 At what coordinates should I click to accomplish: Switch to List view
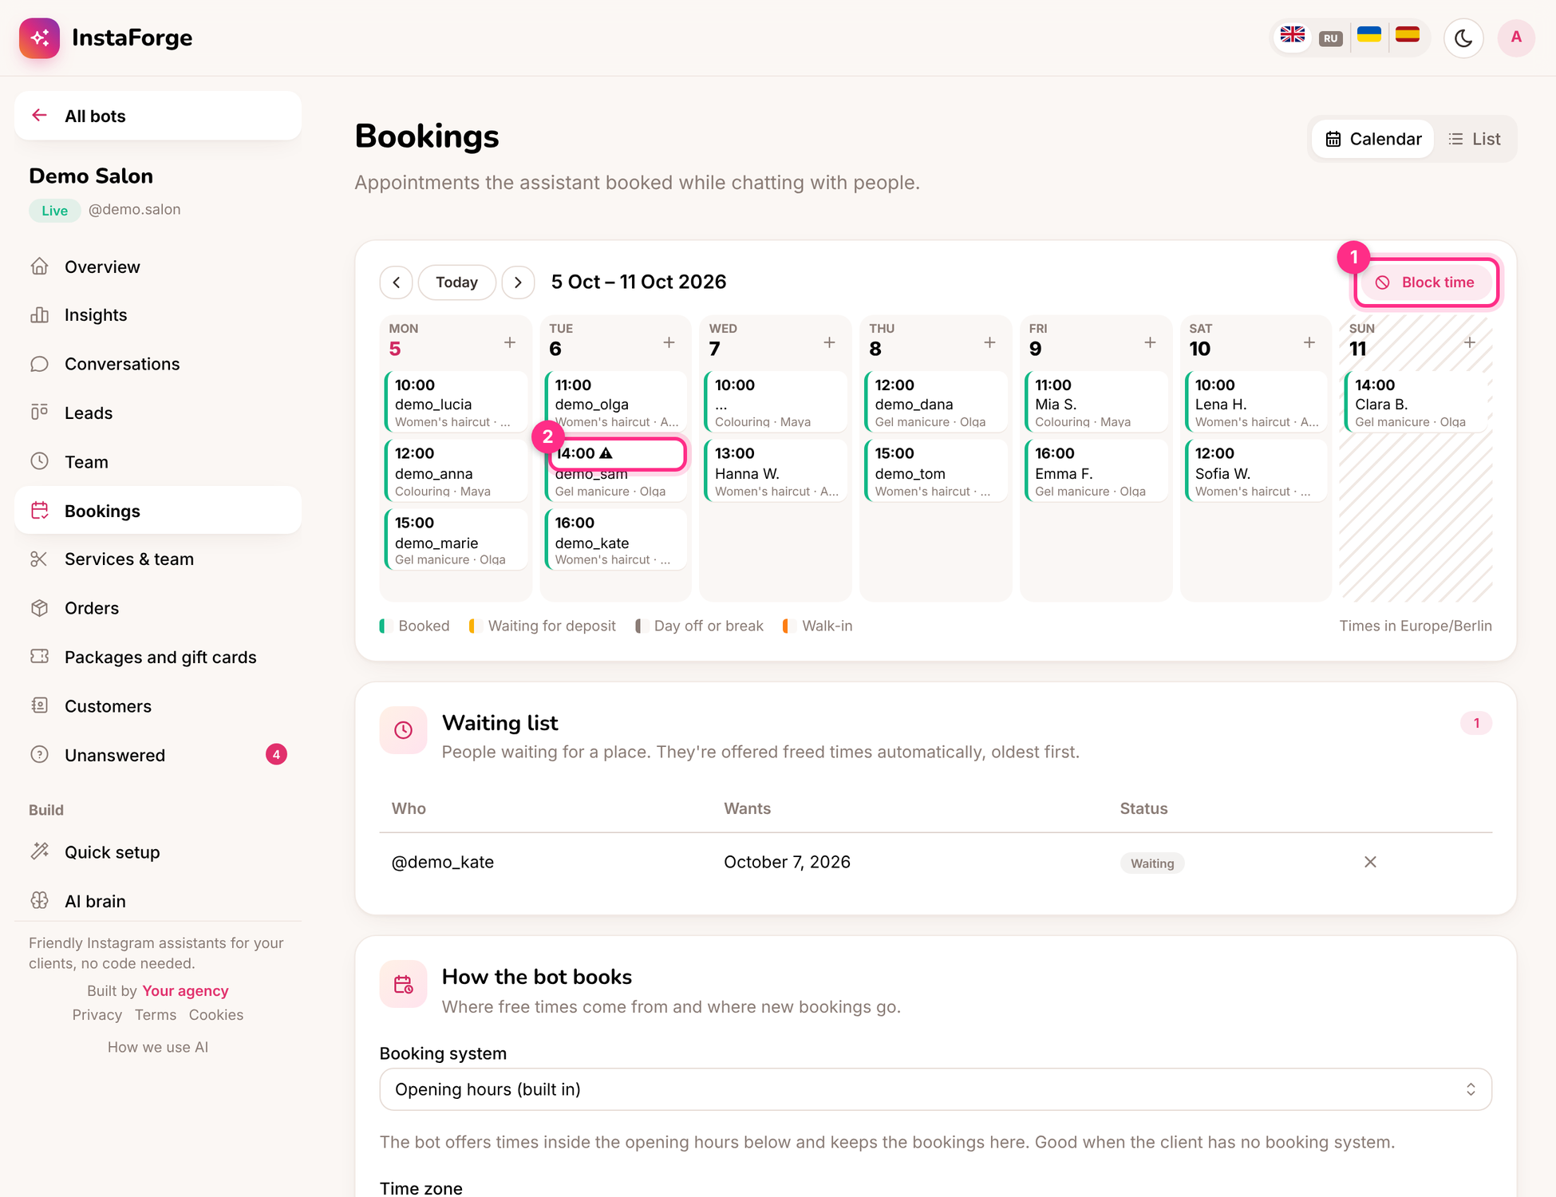(1475, 139)
